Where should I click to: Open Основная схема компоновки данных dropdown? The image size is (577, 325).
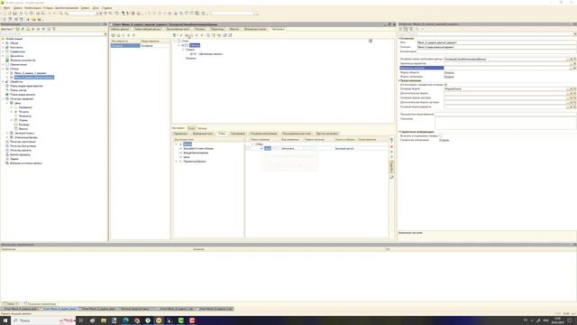click(571, 59)
